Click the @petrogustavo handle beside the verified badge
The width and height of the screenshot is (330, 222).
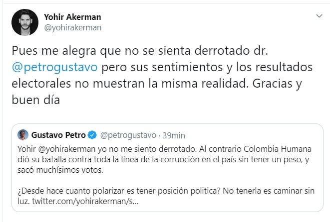[x=127, y=135]
